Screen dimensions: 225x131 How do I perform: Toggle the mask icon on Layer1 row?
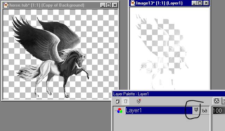pos(196,110)
